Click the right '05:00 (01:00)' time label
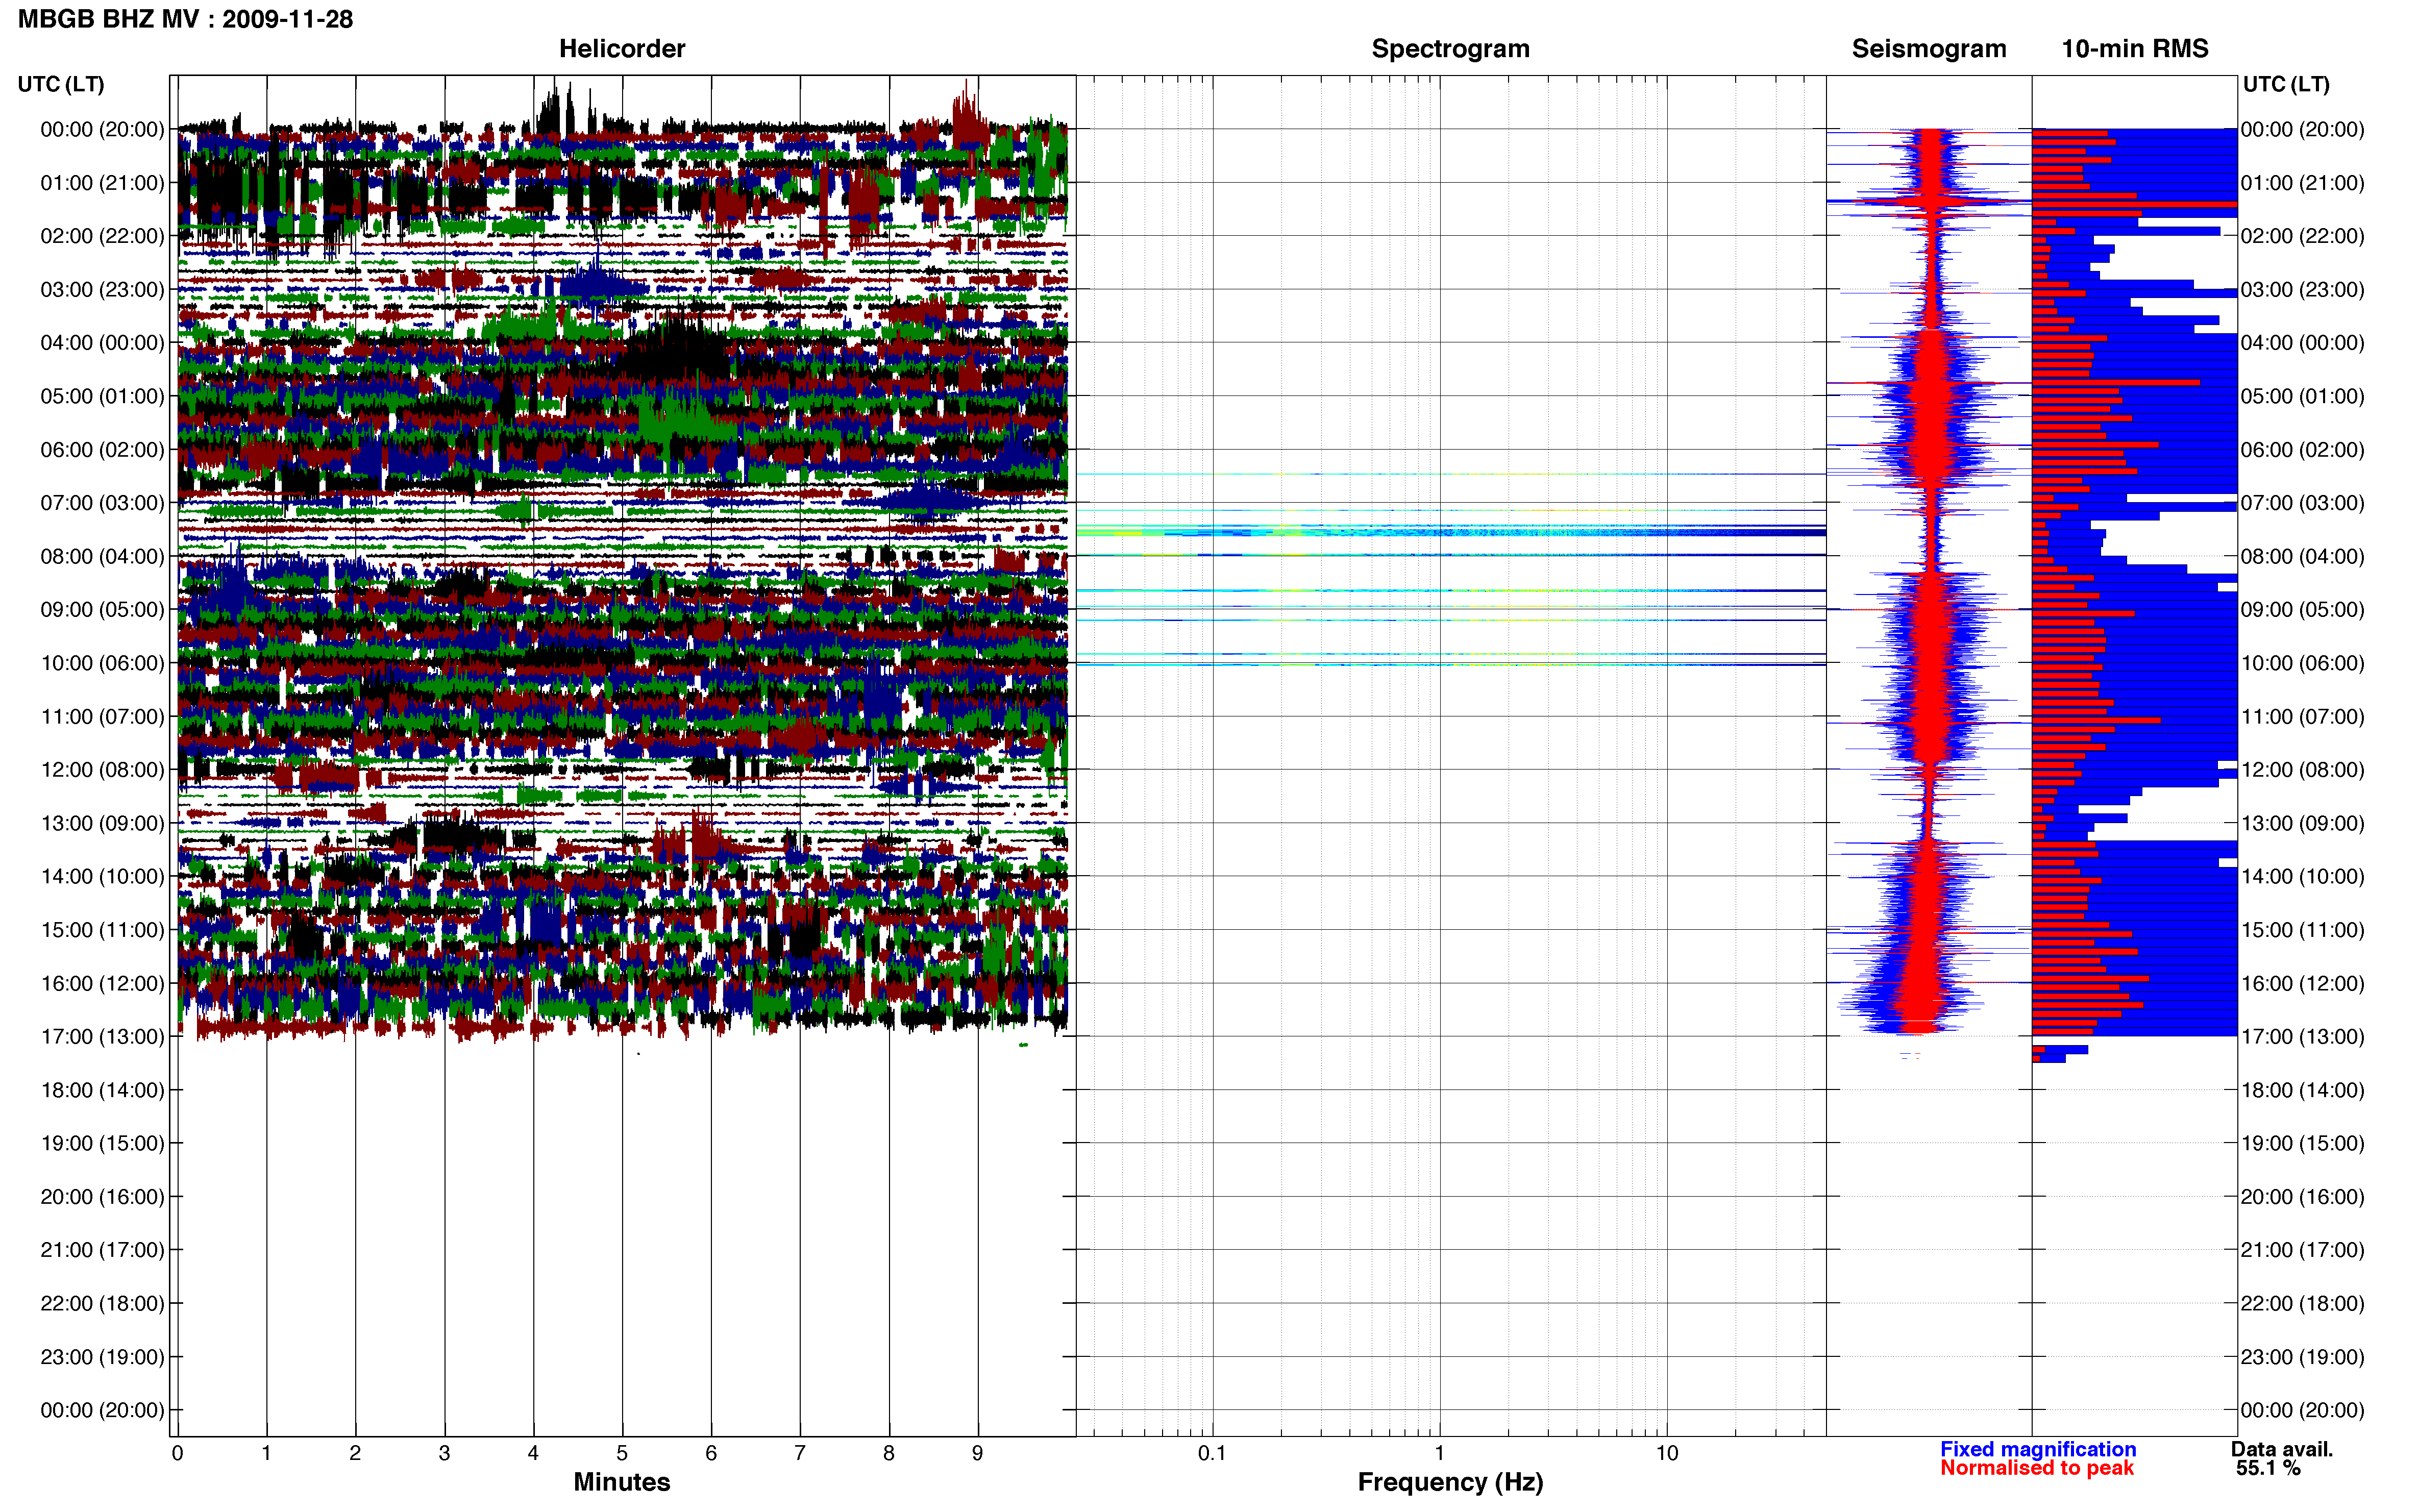2419x1512 pixels. coord(2302,396)
